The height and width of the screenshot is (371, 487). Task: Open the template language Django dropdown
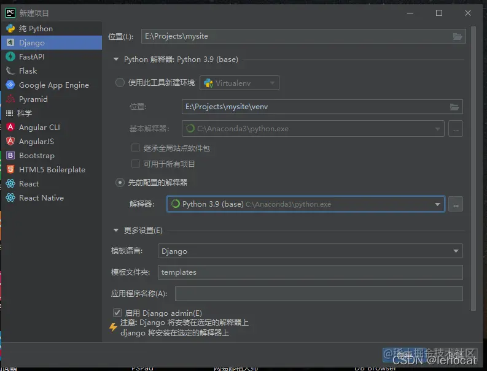pos(310,251)
